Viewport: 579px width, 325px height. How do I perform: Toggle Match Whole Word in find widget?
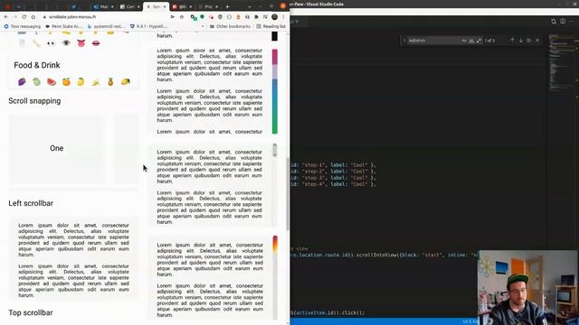pyautogui.click(x=471, y=41)
